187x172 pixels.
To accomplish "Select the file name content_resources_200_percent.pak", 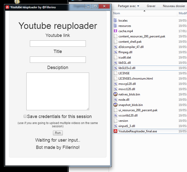I will coord(142,36).
